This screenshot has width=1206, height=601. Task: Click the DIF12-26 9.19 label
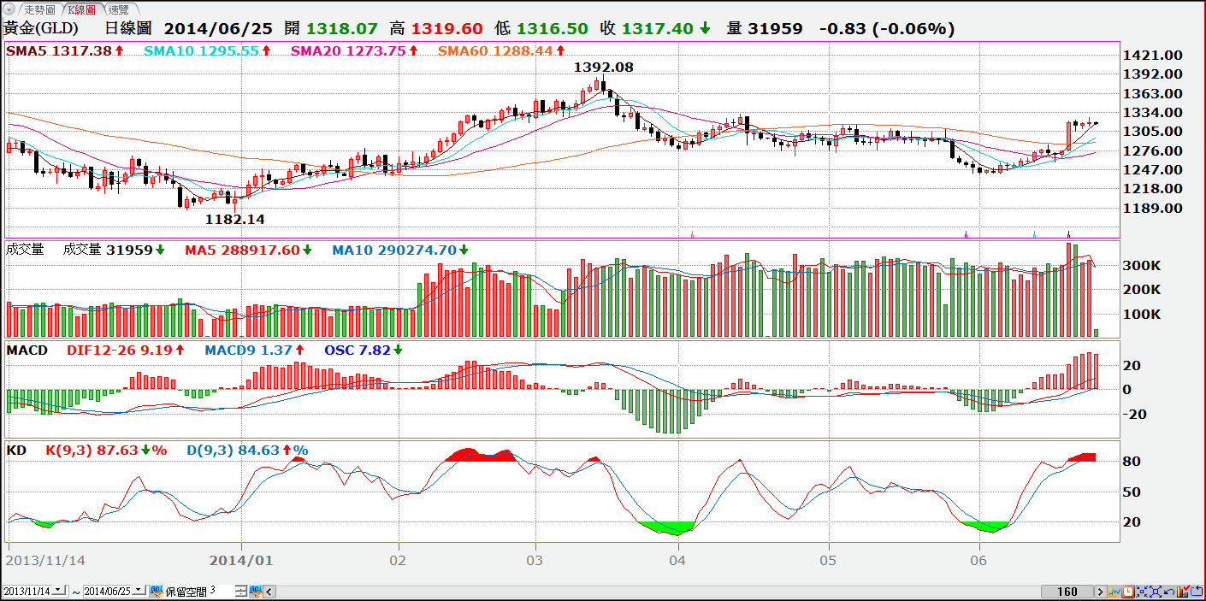[x=126, y=351]
